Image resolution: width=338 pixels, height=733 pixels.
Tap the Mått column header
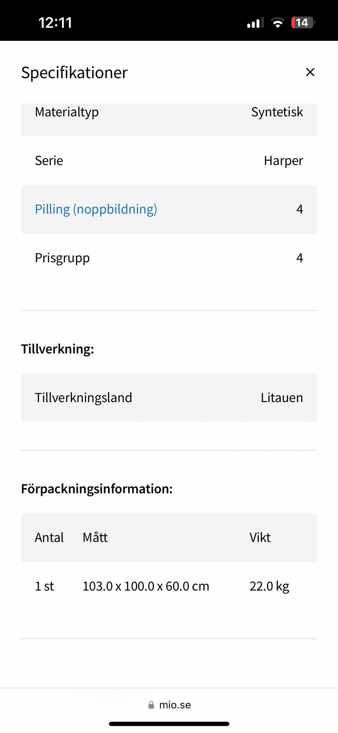95,538
